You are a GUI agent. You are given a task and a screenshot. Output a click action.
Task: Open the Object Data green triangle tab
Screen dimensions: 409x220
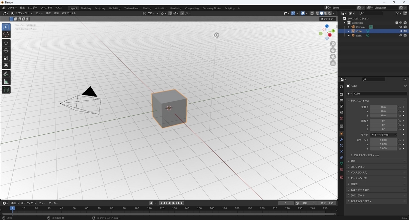(x=341, y=164)
